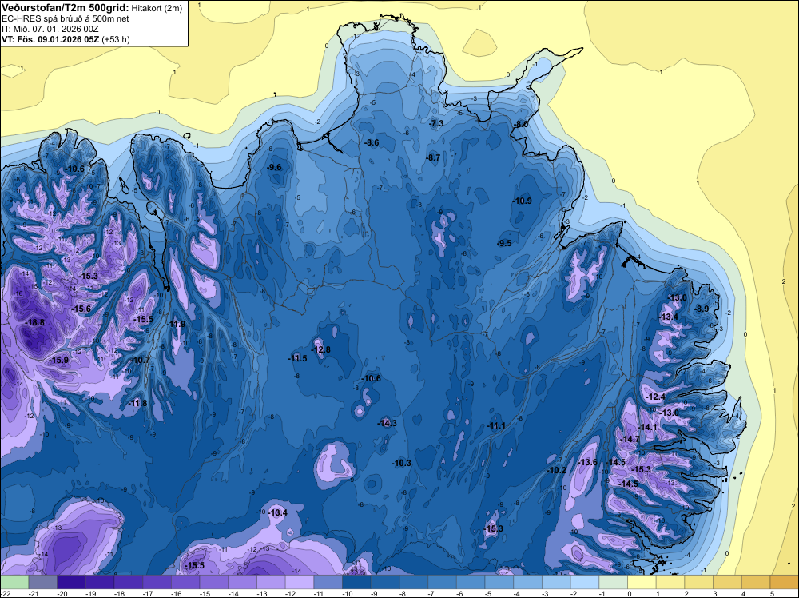799x598 pixels.
Task: Select the legend swatch above the -10 label
Action: [356, 582]
